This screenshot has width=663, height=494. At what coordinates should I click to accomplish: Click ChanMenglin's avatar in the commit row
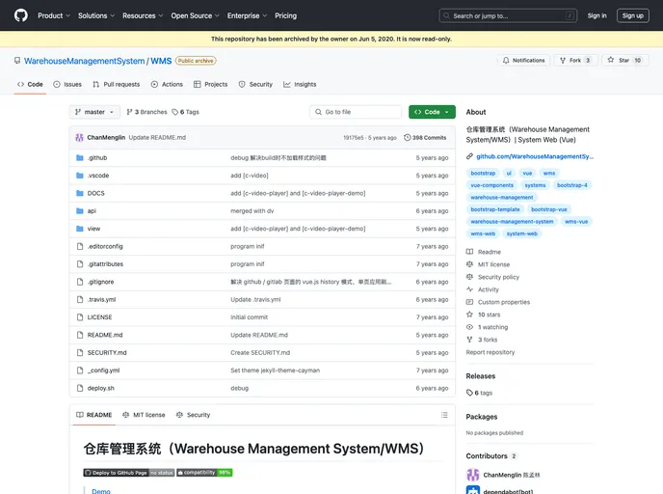pyautogui.click(x=80, y=137)
